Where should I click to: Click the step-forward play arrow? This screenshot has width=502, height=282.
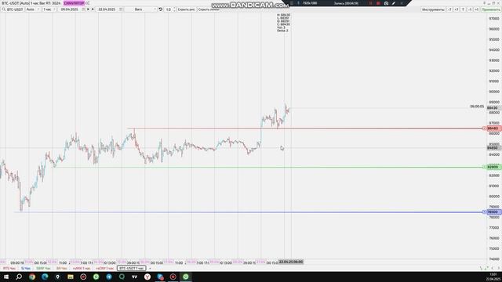click(x=89, y=9)
